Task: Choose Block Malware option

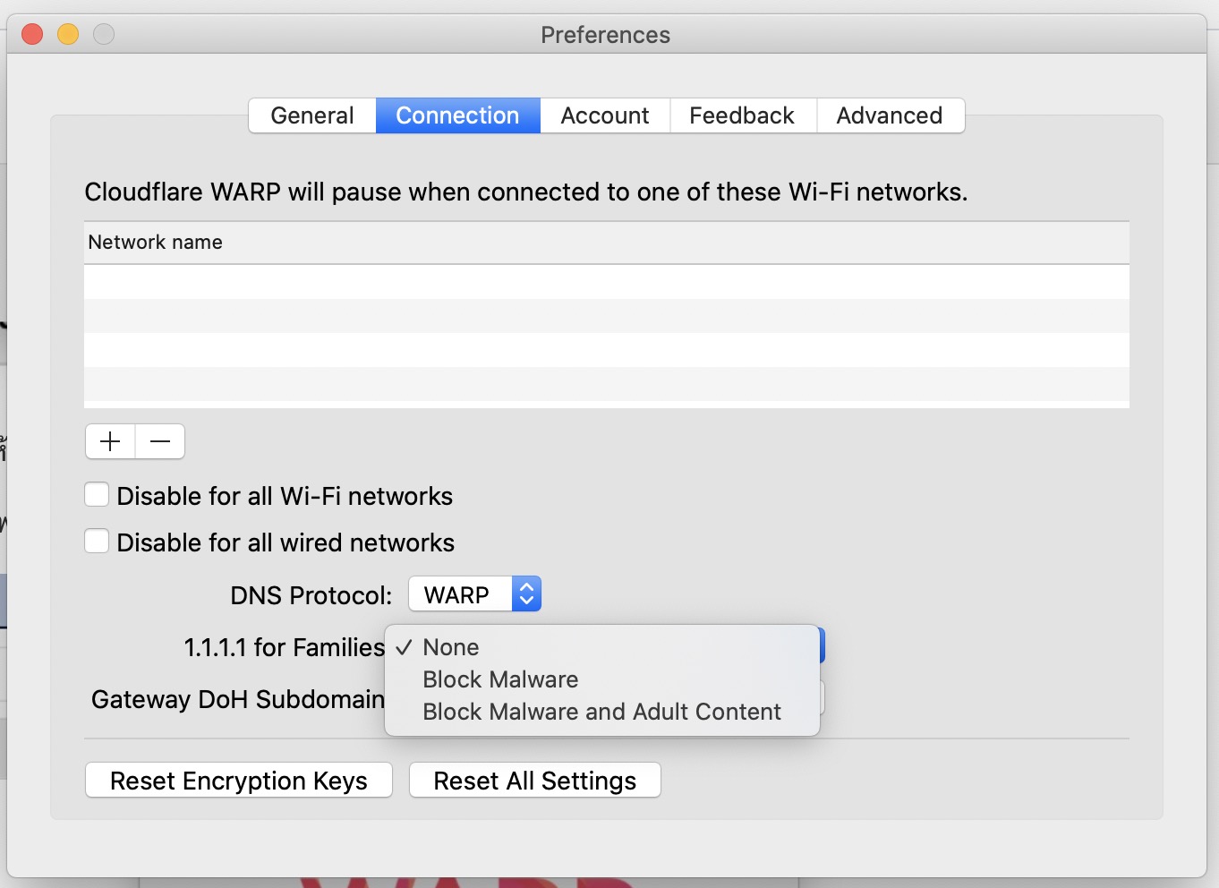Action: click(500, 679)
